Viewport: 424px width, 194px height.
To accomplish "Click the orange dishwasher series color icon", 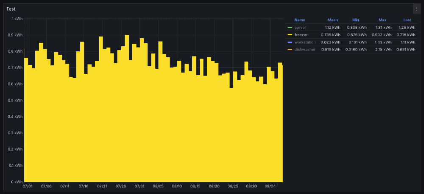I will click(x=290, y=50).
